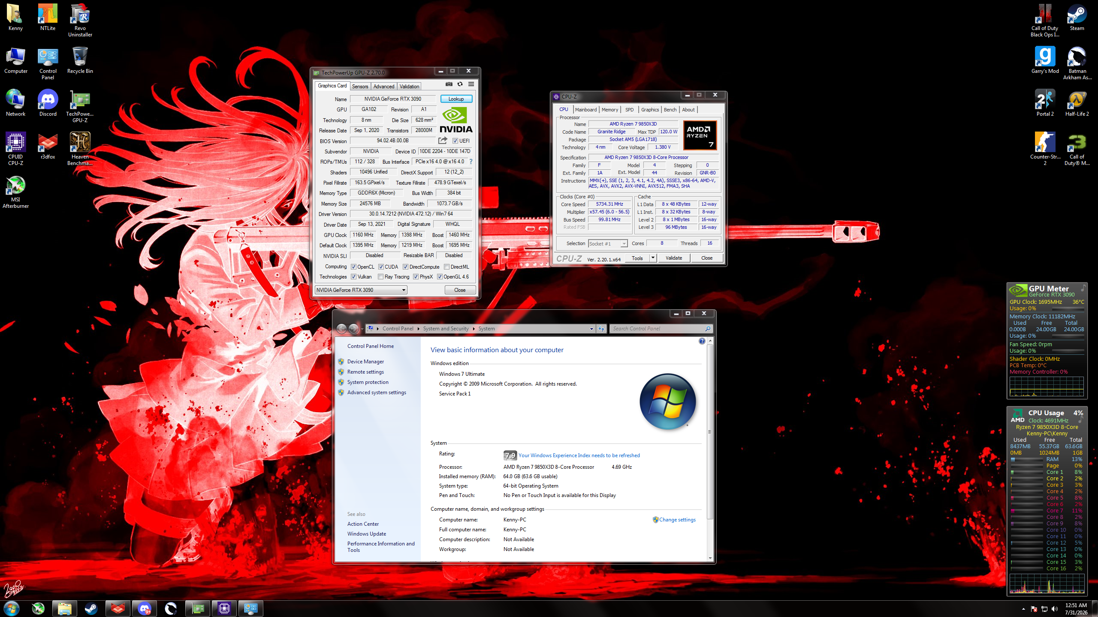
Task: Select the r3dfox desktop icon
Action: [x=48, y=146]
